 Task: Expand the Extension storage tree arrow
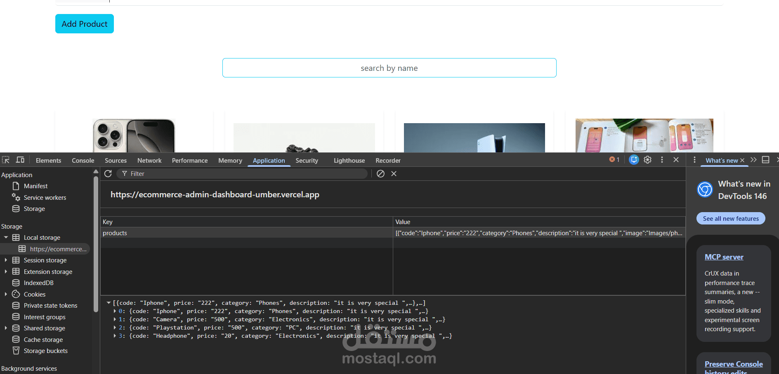[6, 272]
